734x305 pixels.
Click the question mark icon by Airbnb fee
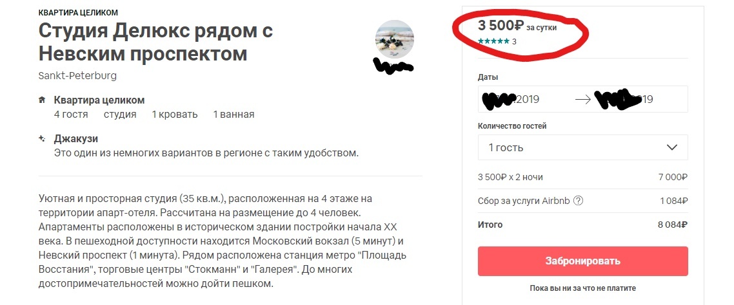[x=578, y=200]
